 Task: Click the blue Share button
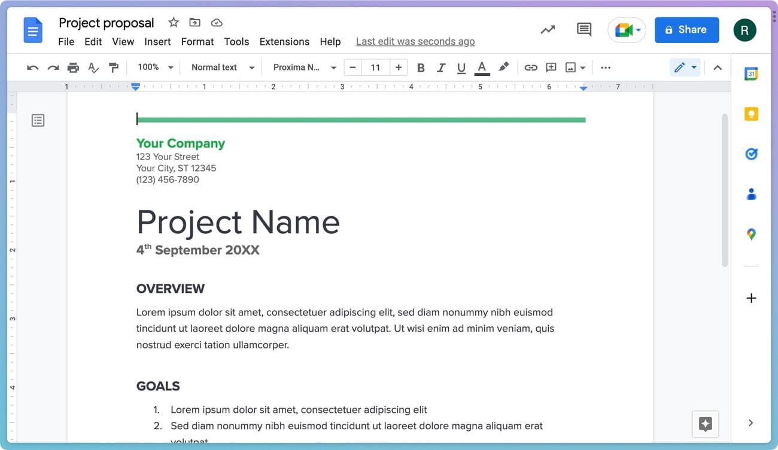(x=686, y=30)
